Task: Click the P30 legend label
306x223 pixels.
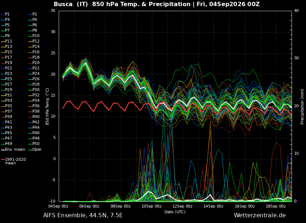Action: (36, 90)
